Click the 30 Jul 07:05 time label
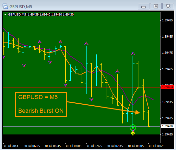 click(x=73, y=146)
